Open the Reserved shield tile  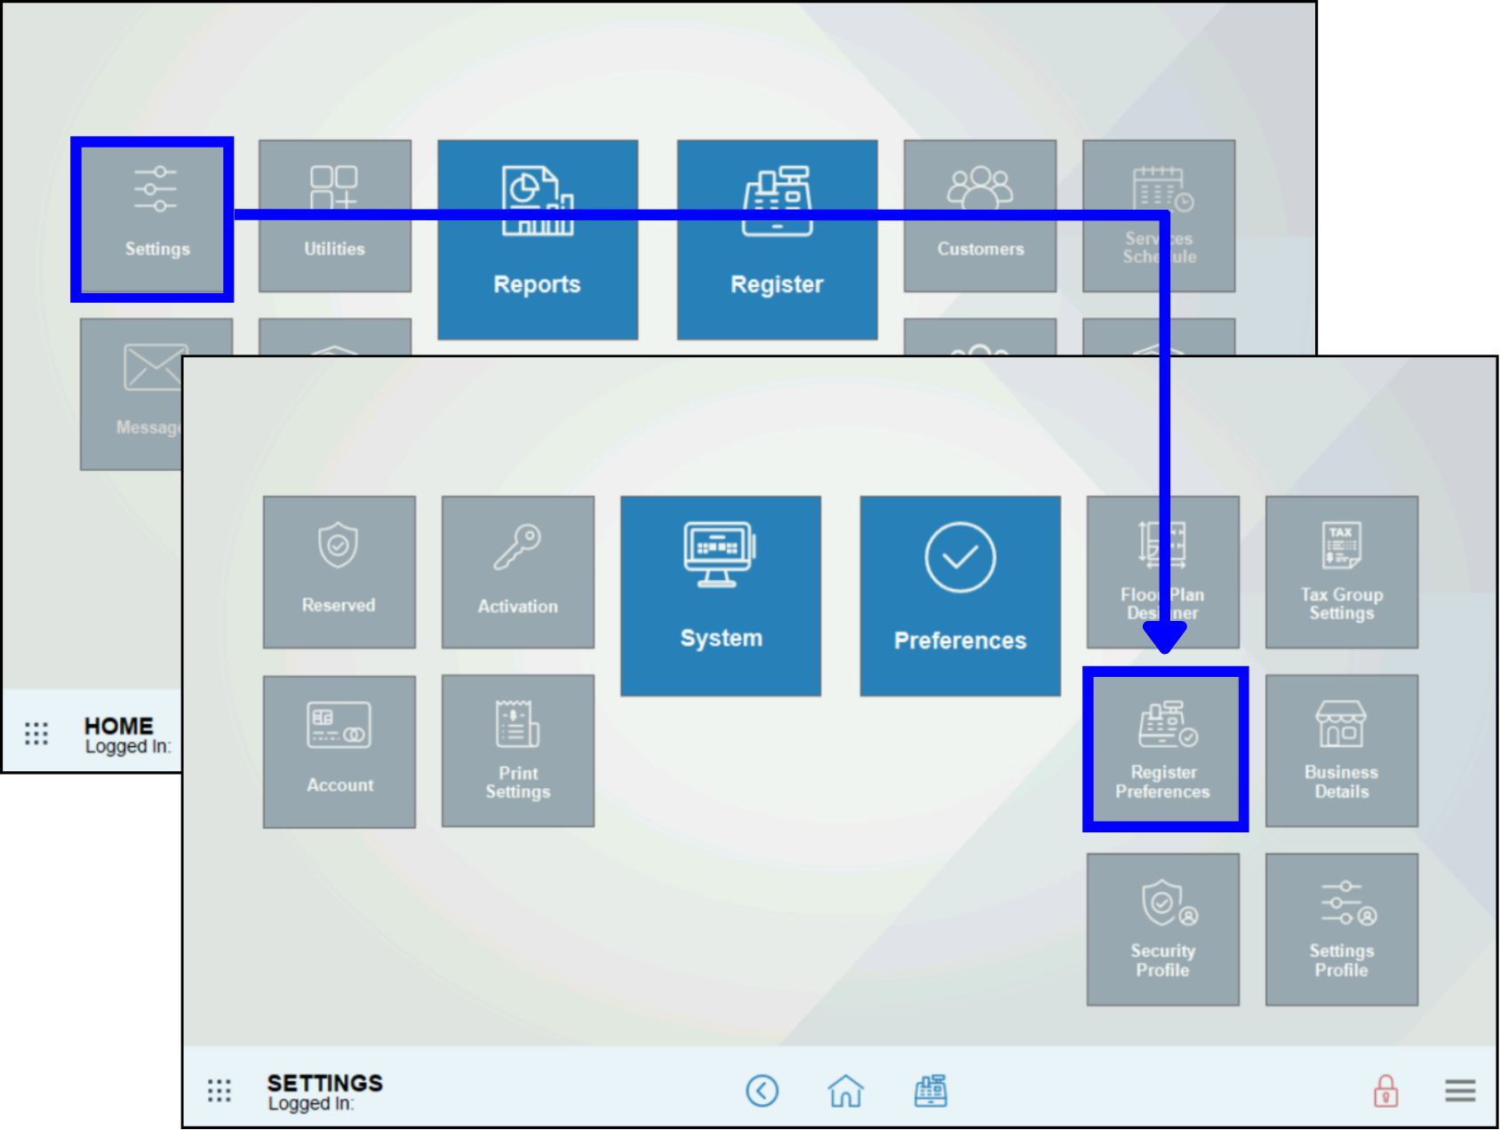[339, 572]
